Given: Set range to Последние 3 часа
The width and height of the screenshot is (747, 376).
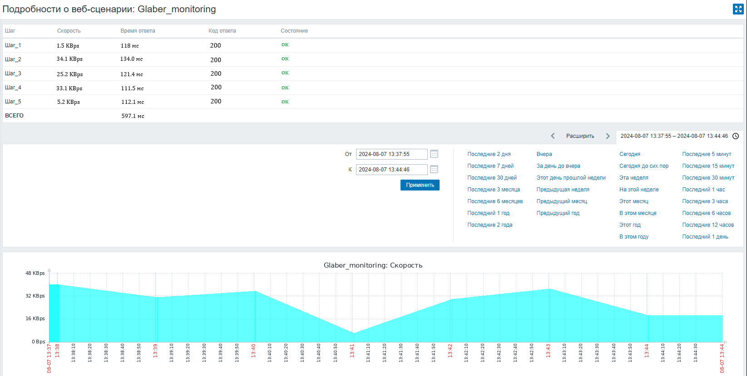Looking at the screenshot, I should [705, 201].
